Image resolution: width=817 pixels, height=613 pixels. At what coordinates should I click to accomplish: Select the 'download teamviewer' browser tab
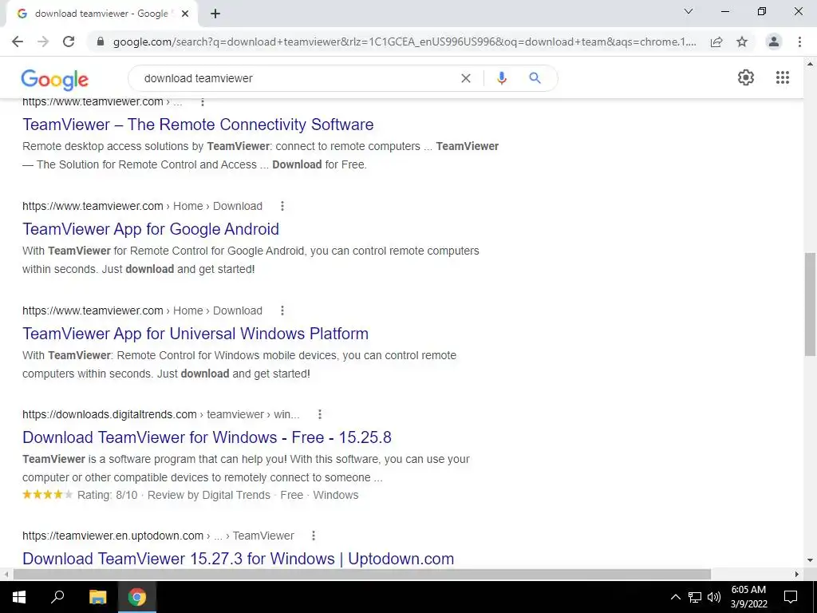click(x=101, y=14)
